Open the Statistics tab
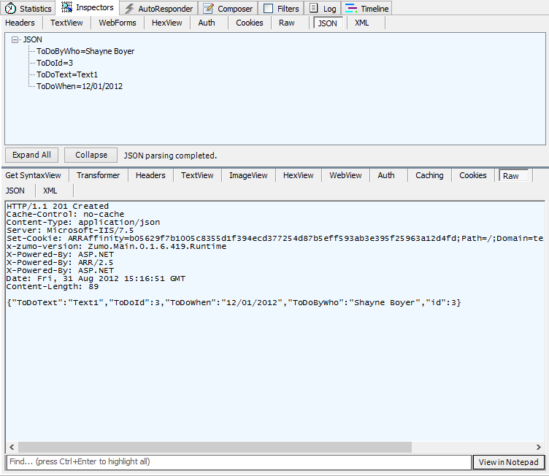549x476 pixels. click(x=28, y=9)
